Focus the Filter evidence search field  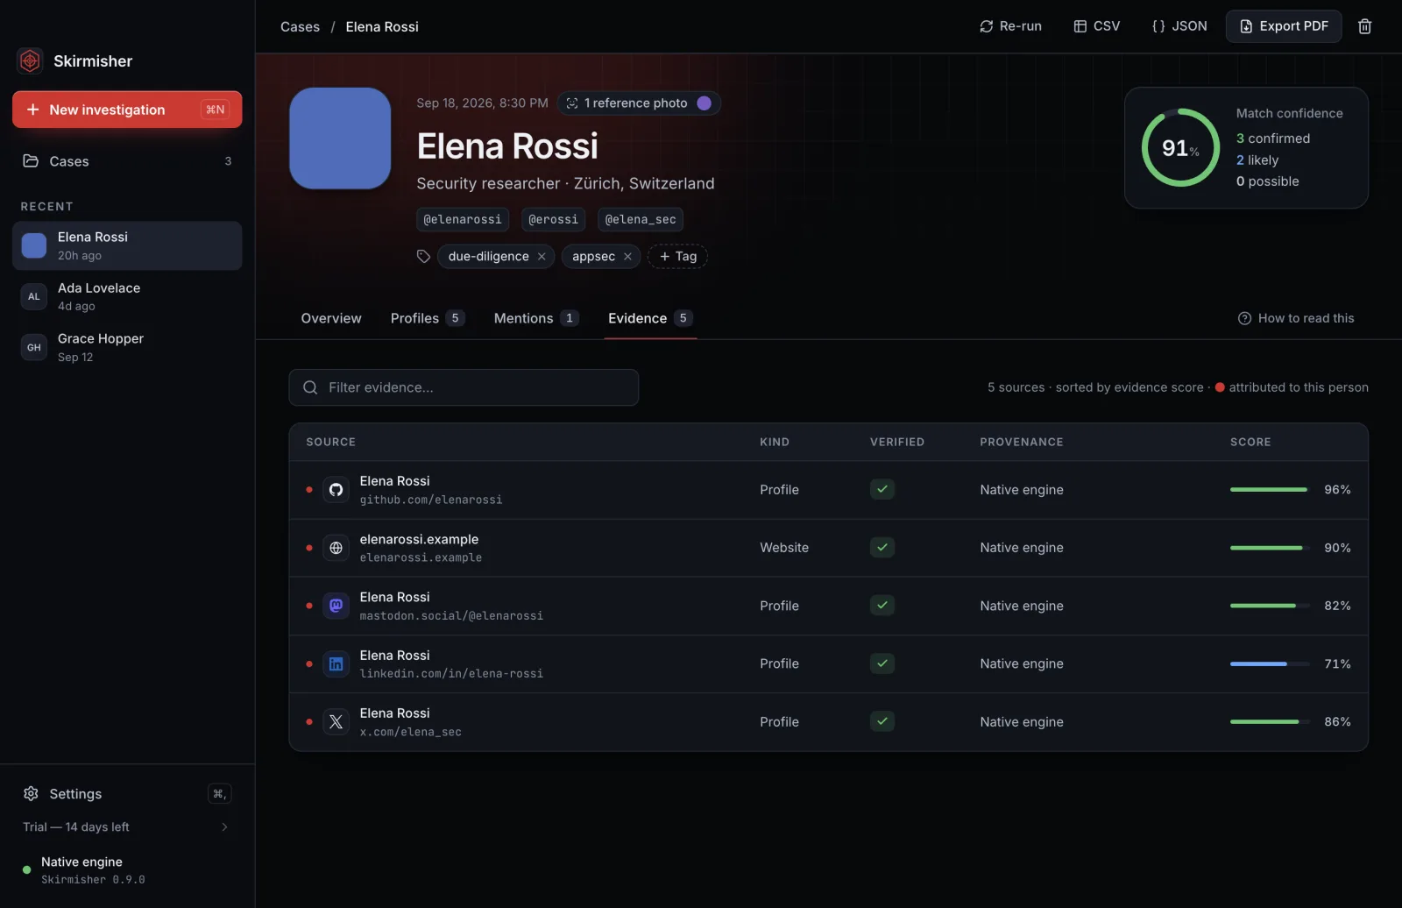coord(464,387)
